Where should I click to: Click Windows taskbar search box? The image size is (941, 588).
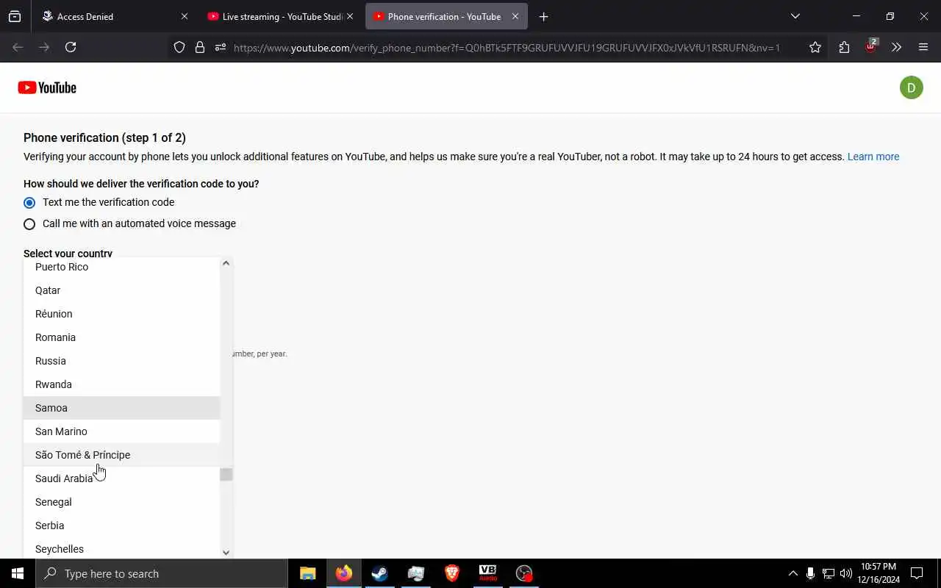(x=162, y=573)
